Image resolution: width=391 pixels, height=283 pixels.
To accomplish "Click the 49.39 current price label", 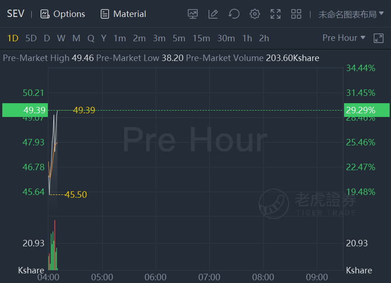I will pos(34,110).
